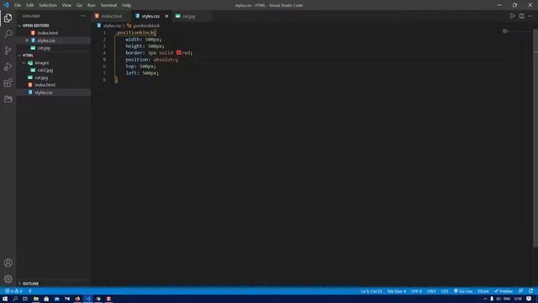Viewport: 538px width, 303px height.
Task: Click line number 4 in the gutter
Action: (104, 53)
